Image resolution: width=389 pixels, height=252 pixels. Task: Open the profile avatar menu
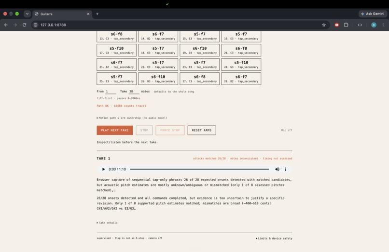pyautogui.click(x=374, y=25)
